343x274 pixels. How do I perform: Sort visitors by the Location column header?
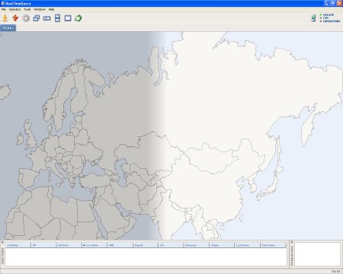[95, 245]
